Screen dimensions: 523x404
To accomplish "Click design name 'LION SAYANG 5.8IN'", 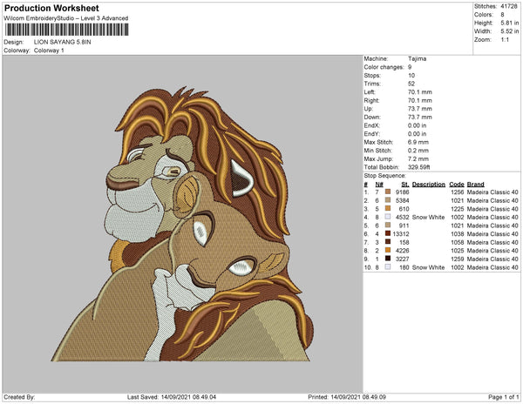I will (x=63, y=43).
